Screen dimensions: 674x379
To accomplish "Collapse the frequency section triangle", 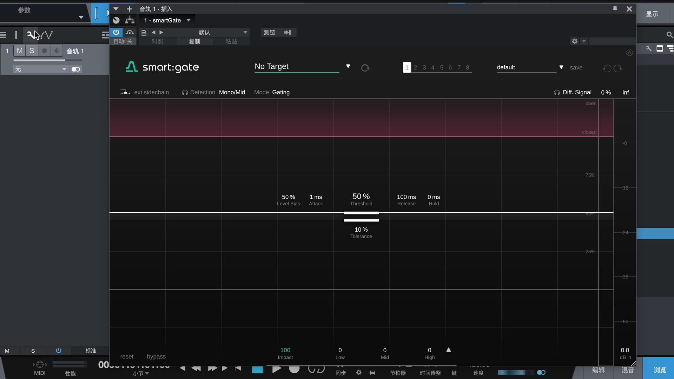I will [448, 350].
